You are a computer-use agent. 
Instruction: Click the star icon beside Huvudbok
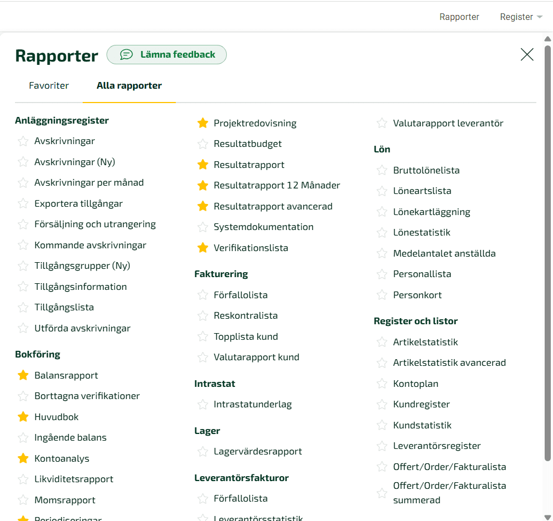click(x=23, y=417)
